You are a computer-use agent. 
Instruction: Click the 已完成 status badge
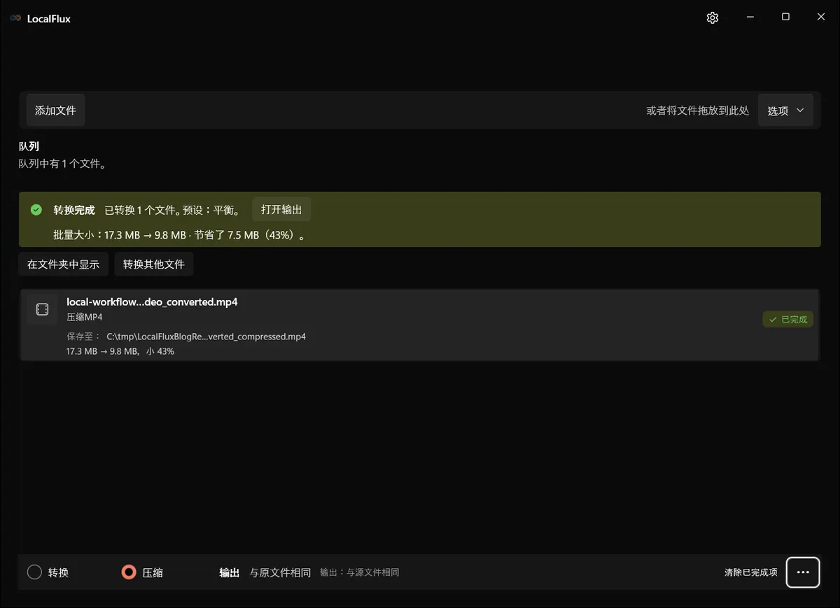(788, 319)
